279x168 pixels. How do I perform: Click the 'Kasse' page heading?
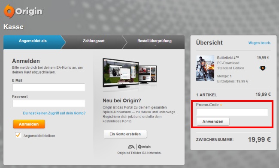(14, 27)
